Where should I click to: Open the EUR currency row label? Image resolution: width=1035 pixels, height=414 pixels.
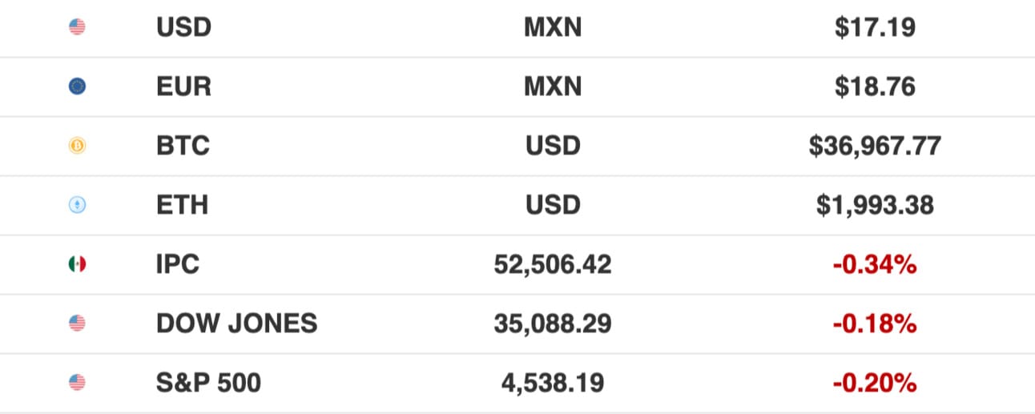[183, 87]
